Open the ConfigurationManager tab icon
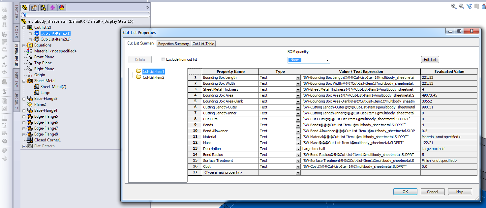Viewport: 486px width, 208px height. (43, 7)
